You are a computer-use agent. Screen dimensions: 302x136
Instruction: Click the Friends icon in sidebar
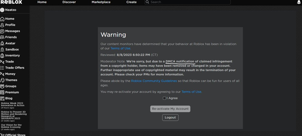(x=2, y=37)
